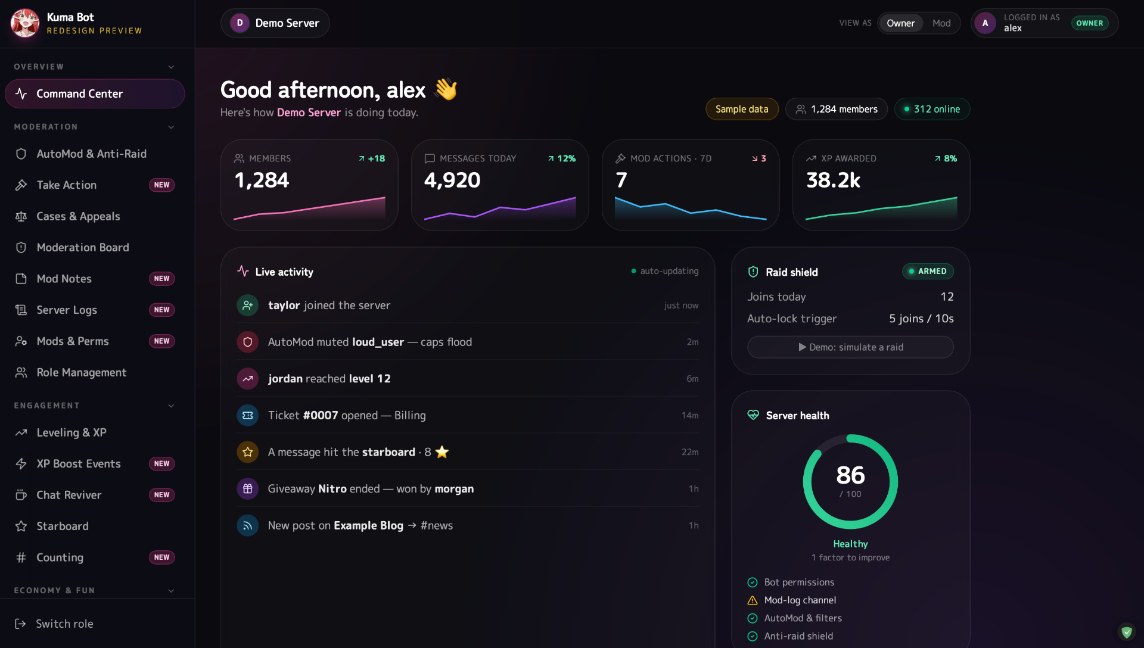Click the Mods & Perms user-cog icon
The width and height of the screenshot is (1144, 648).
click(21, 341)
